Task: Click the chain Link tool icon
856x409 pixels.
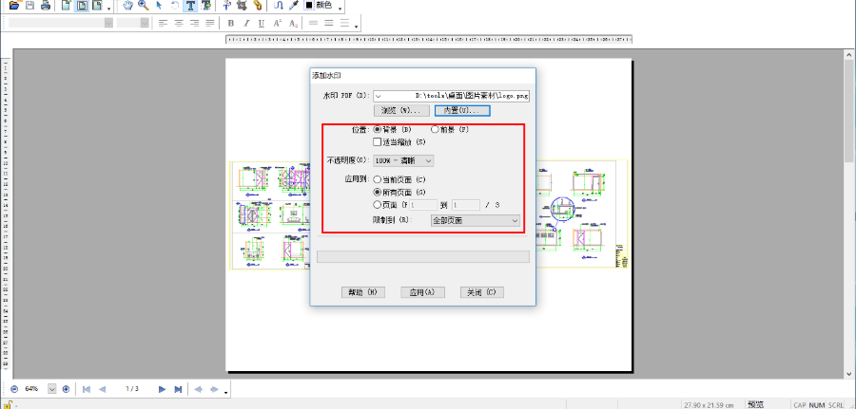Action: [x=258, y=6]
